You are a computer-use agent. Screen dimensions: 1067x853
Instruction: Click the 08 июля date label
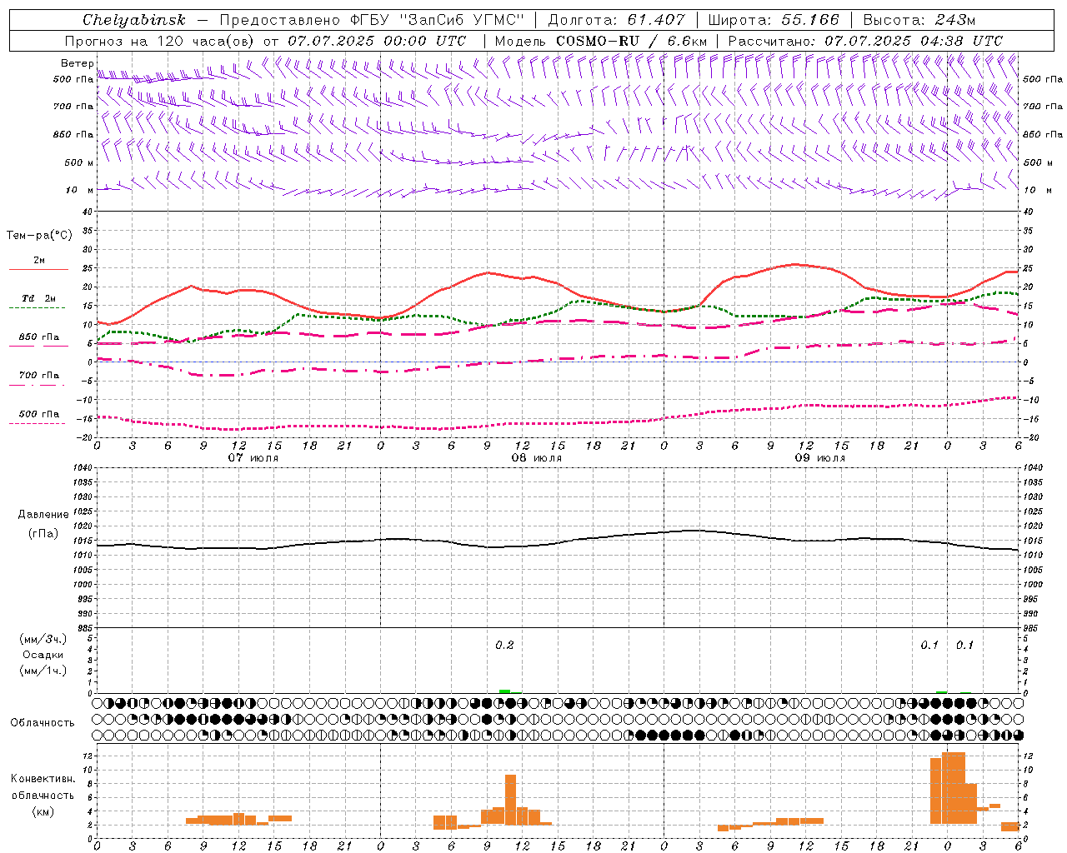tap(537, 458)
